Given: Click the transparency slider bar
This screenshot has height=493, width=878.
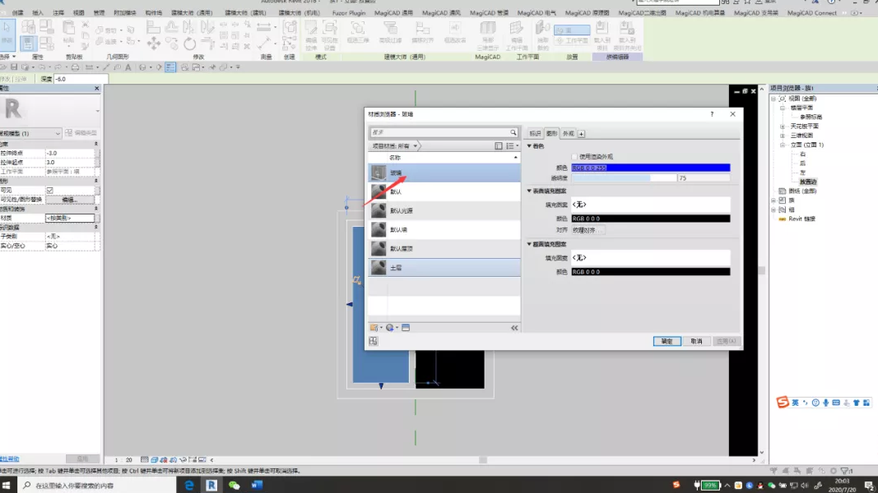Looking at the screenshot, I should point(624,177).
